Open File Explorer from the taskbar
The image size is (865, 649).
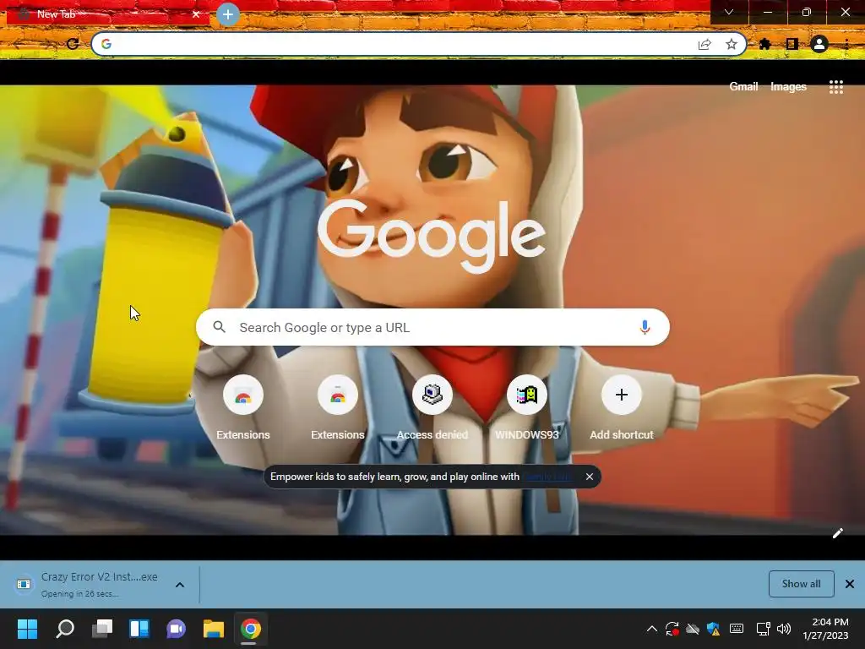click(x=214, y=629)
